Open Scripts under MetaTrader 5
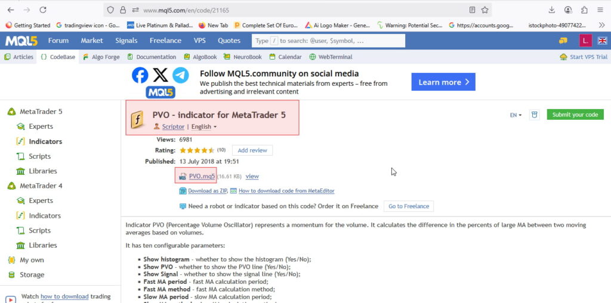The height and width of the screenshot is (303, 611). point(39,156)
